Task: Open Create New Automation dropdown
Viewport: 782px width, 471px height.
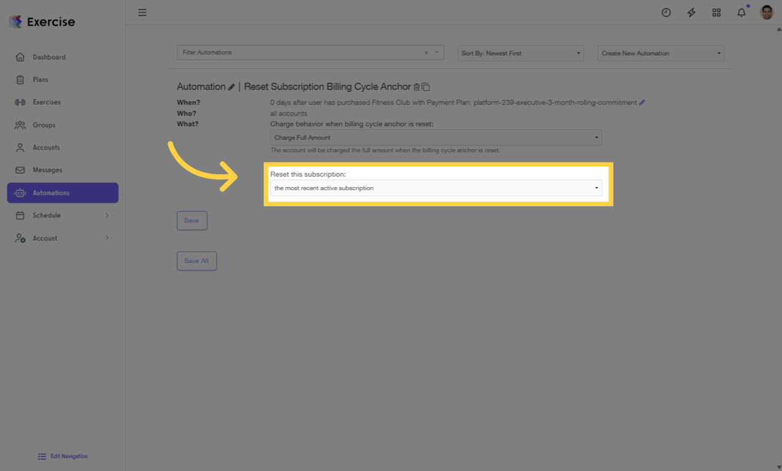Action: pyautogui.click(x=660, y=53)
